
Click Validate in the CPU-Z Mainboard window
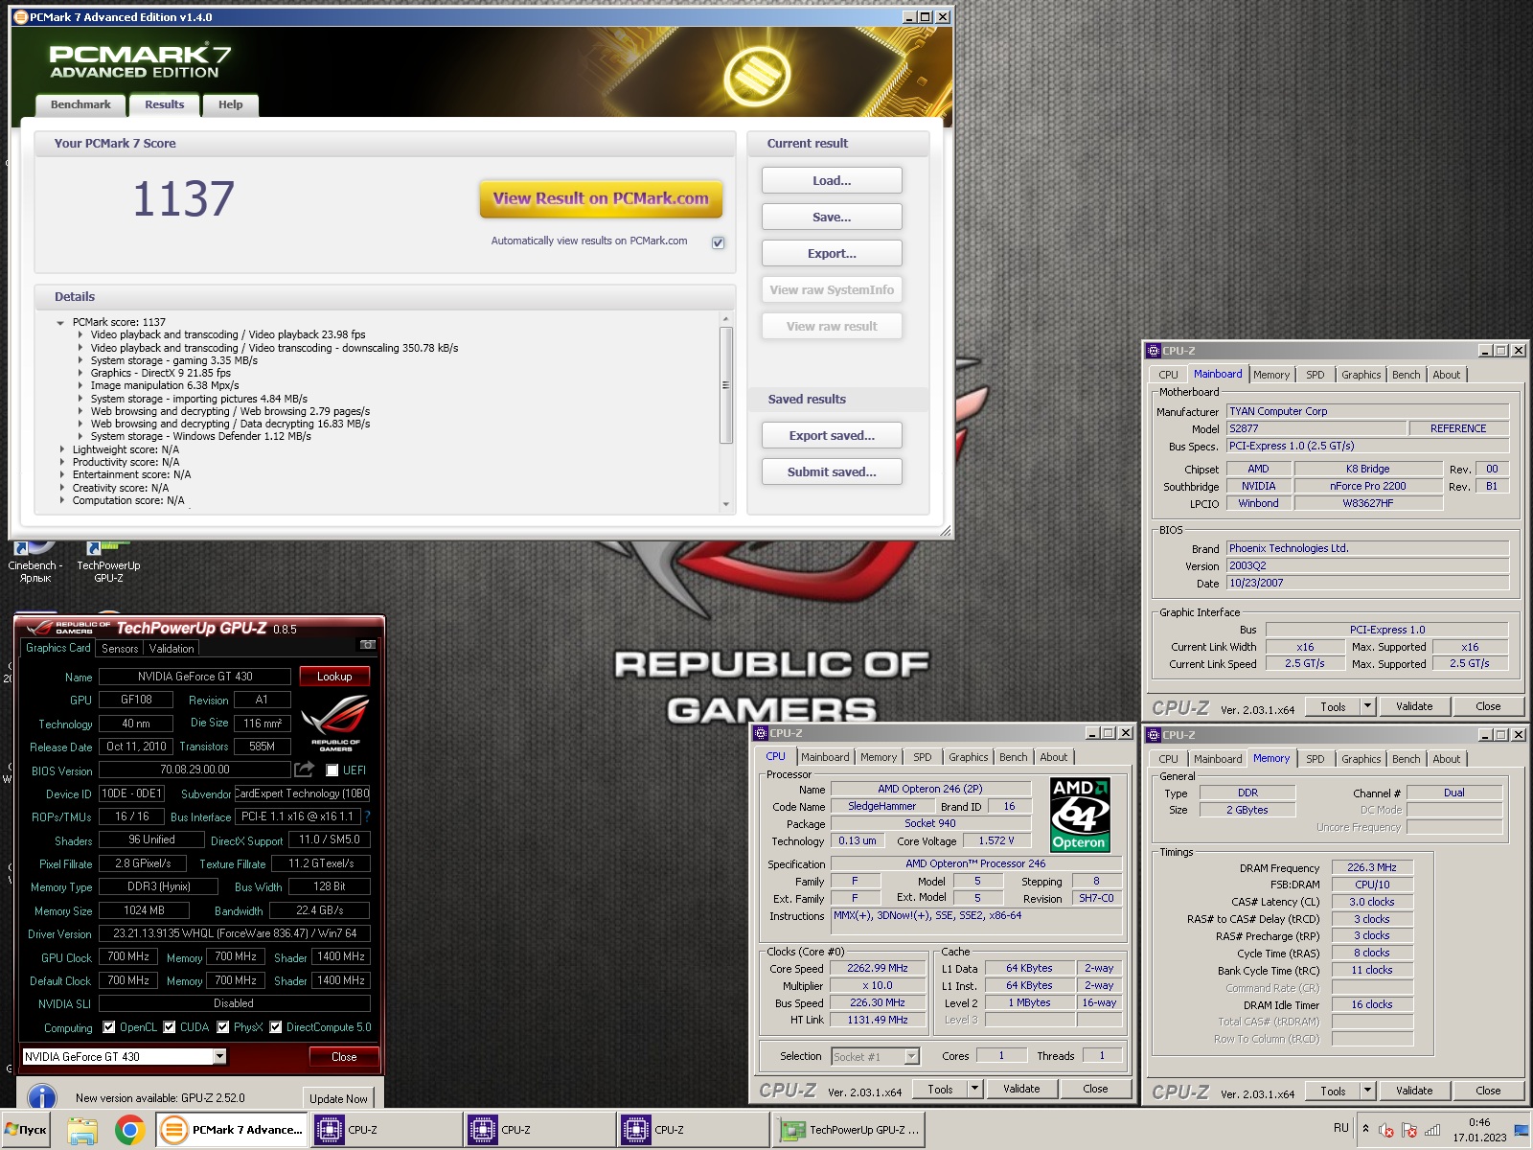(1414, 706)
